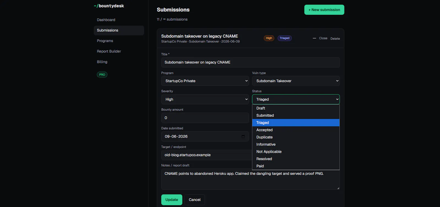Choose Draft status option

coord(296,108)
